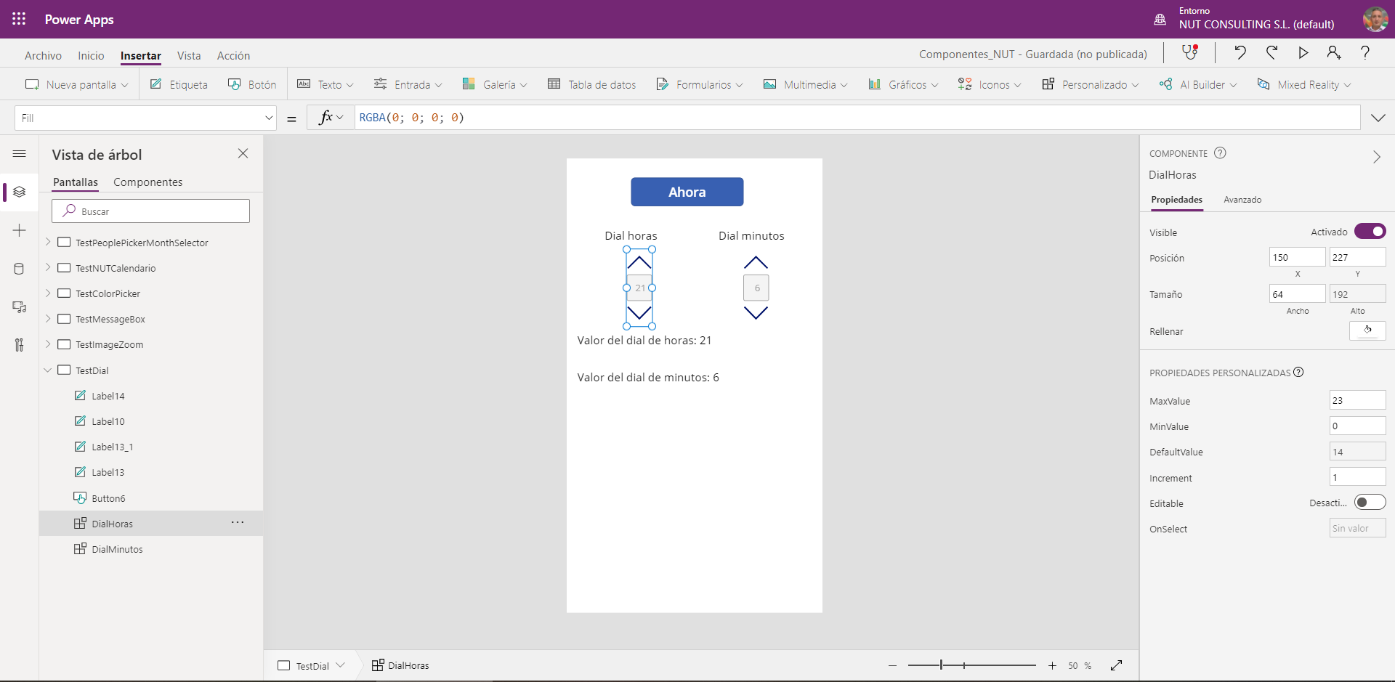
Task: Close the Vista de árbol panel
Action: tap(243, 153)
